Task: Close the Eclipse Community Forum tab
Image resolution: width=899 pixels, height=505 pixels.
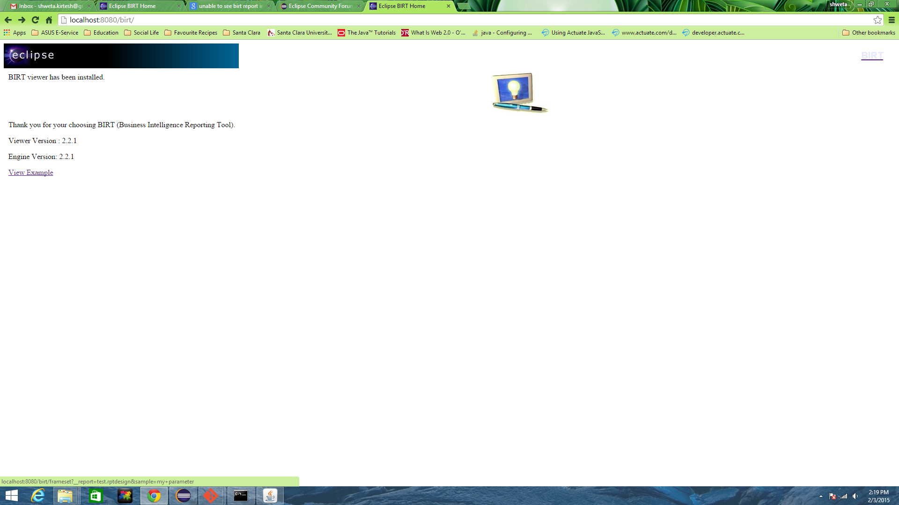Action: pyautogui.click(x=359, y=6)
